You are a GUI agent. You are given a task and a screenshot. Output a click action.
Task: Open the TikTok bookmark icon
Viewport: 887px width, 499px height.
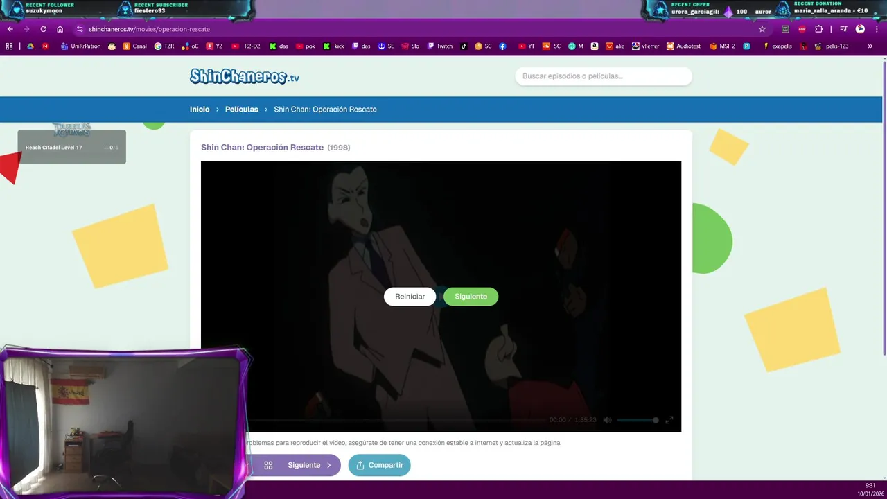point(464,46)
